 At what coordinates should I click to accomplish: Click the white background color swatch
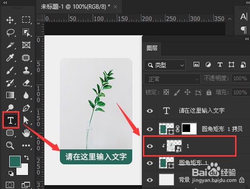25,171
